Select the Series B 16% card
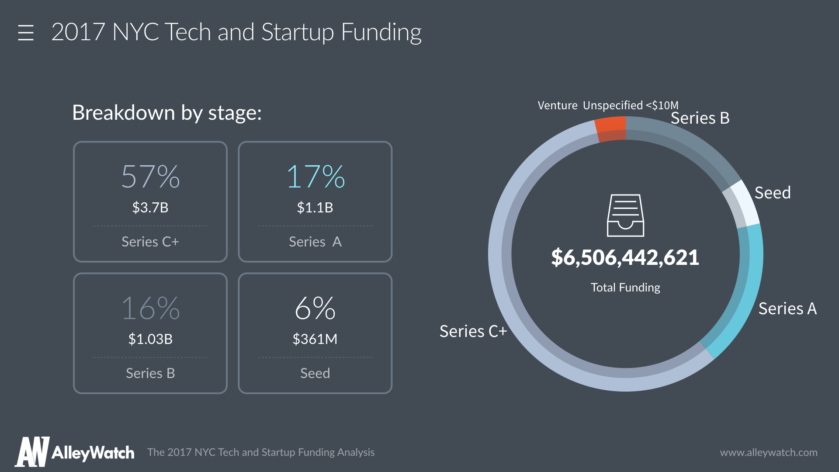The image size is (839, 472). (150, 333)
